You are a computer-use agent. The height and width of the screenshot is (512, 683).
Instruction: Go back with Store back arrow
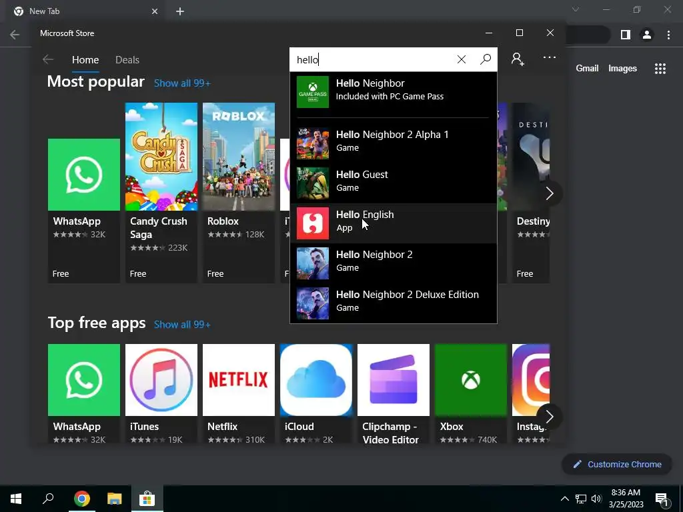48,59
